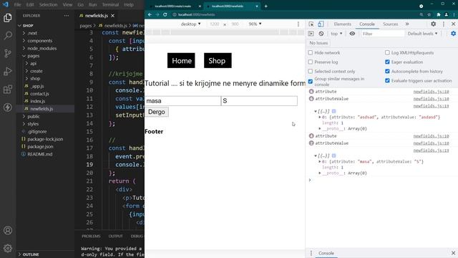
Task: Open the desktop device dropdown
Action: (190, 24)
